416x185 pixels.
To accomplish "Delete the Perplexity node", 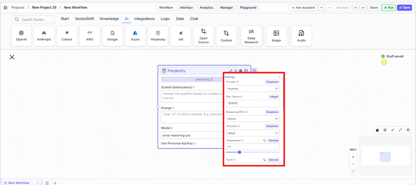I will [246, 71].
